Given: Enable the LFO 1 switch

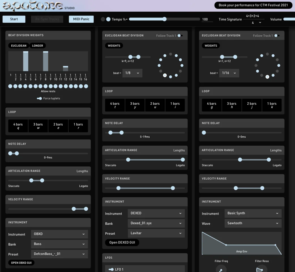Looking at the screenshot, I should 111,269.
